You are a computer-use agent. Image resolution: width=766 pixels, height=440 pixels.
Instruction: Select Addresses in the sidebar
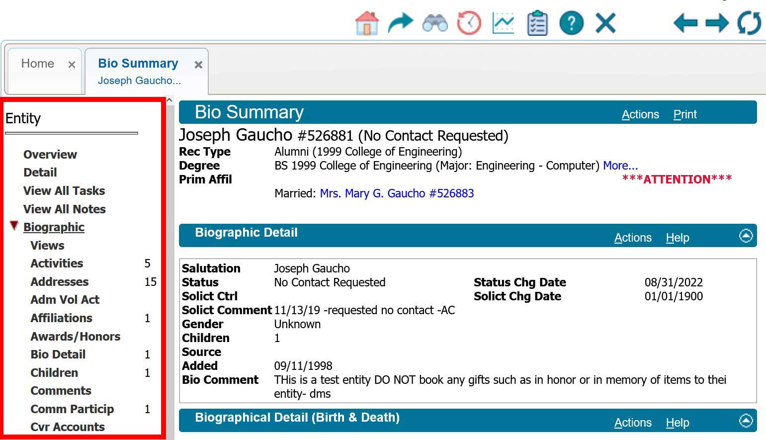pos(60,282)
